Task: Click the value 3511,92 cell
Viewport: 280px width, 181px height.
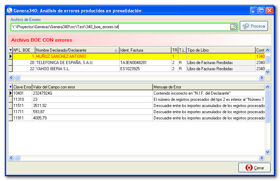Action: (92, 106)
